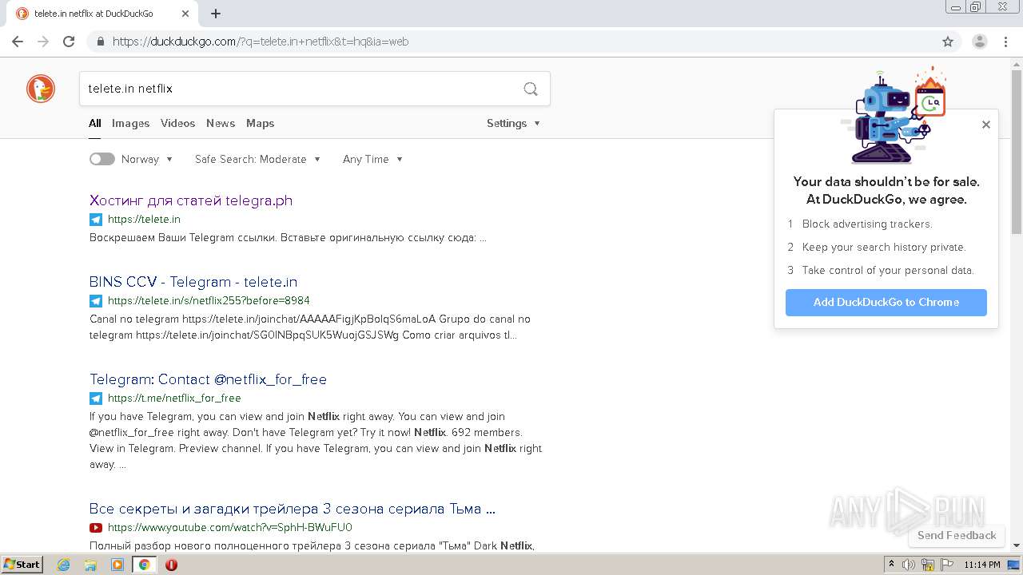
Task: Click the https://t.me/netflix_for_free URL
Action: click(x=174, y=399)
